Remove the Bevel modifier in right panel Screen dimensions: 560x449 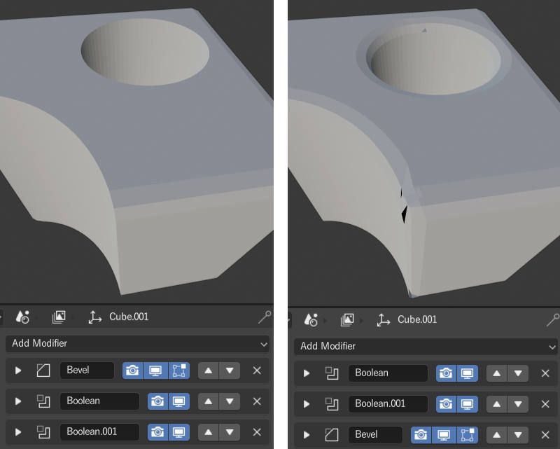(x=545, y=435)
